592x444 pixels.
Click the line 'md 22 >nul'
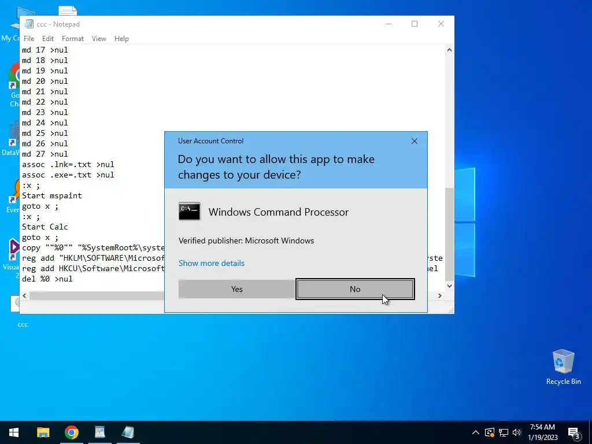45,102
